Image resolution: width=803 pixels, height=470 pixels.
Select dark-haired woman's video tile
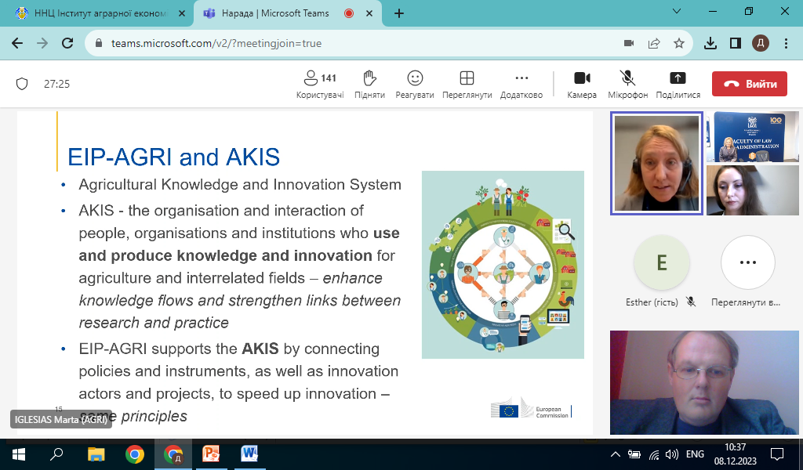pyautogui.click(x=752, y=190)
